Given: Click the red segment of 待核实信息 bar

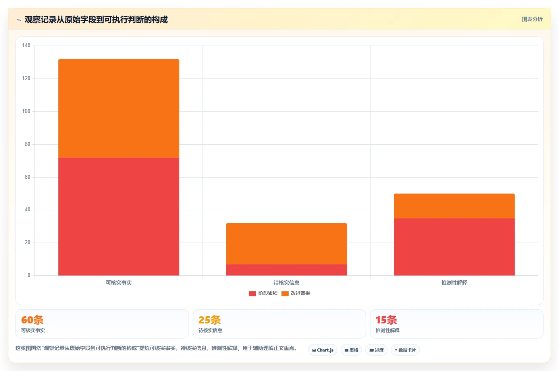Looking at the screenshot, I should [x=287, y=270].
